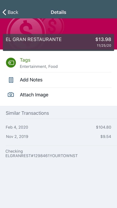Select Attach Image option

pyautogui.click(x=58, y=95)
